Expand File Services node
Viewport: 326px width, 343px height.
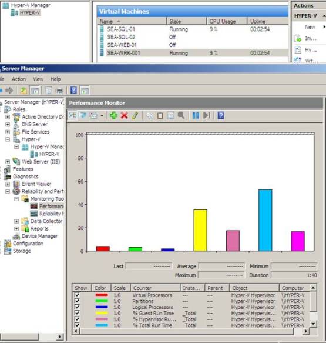pos(8,132)
